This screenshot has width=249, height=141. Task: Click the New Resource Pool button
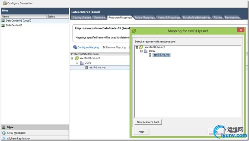pyautogui.click(x=148, y=122)
